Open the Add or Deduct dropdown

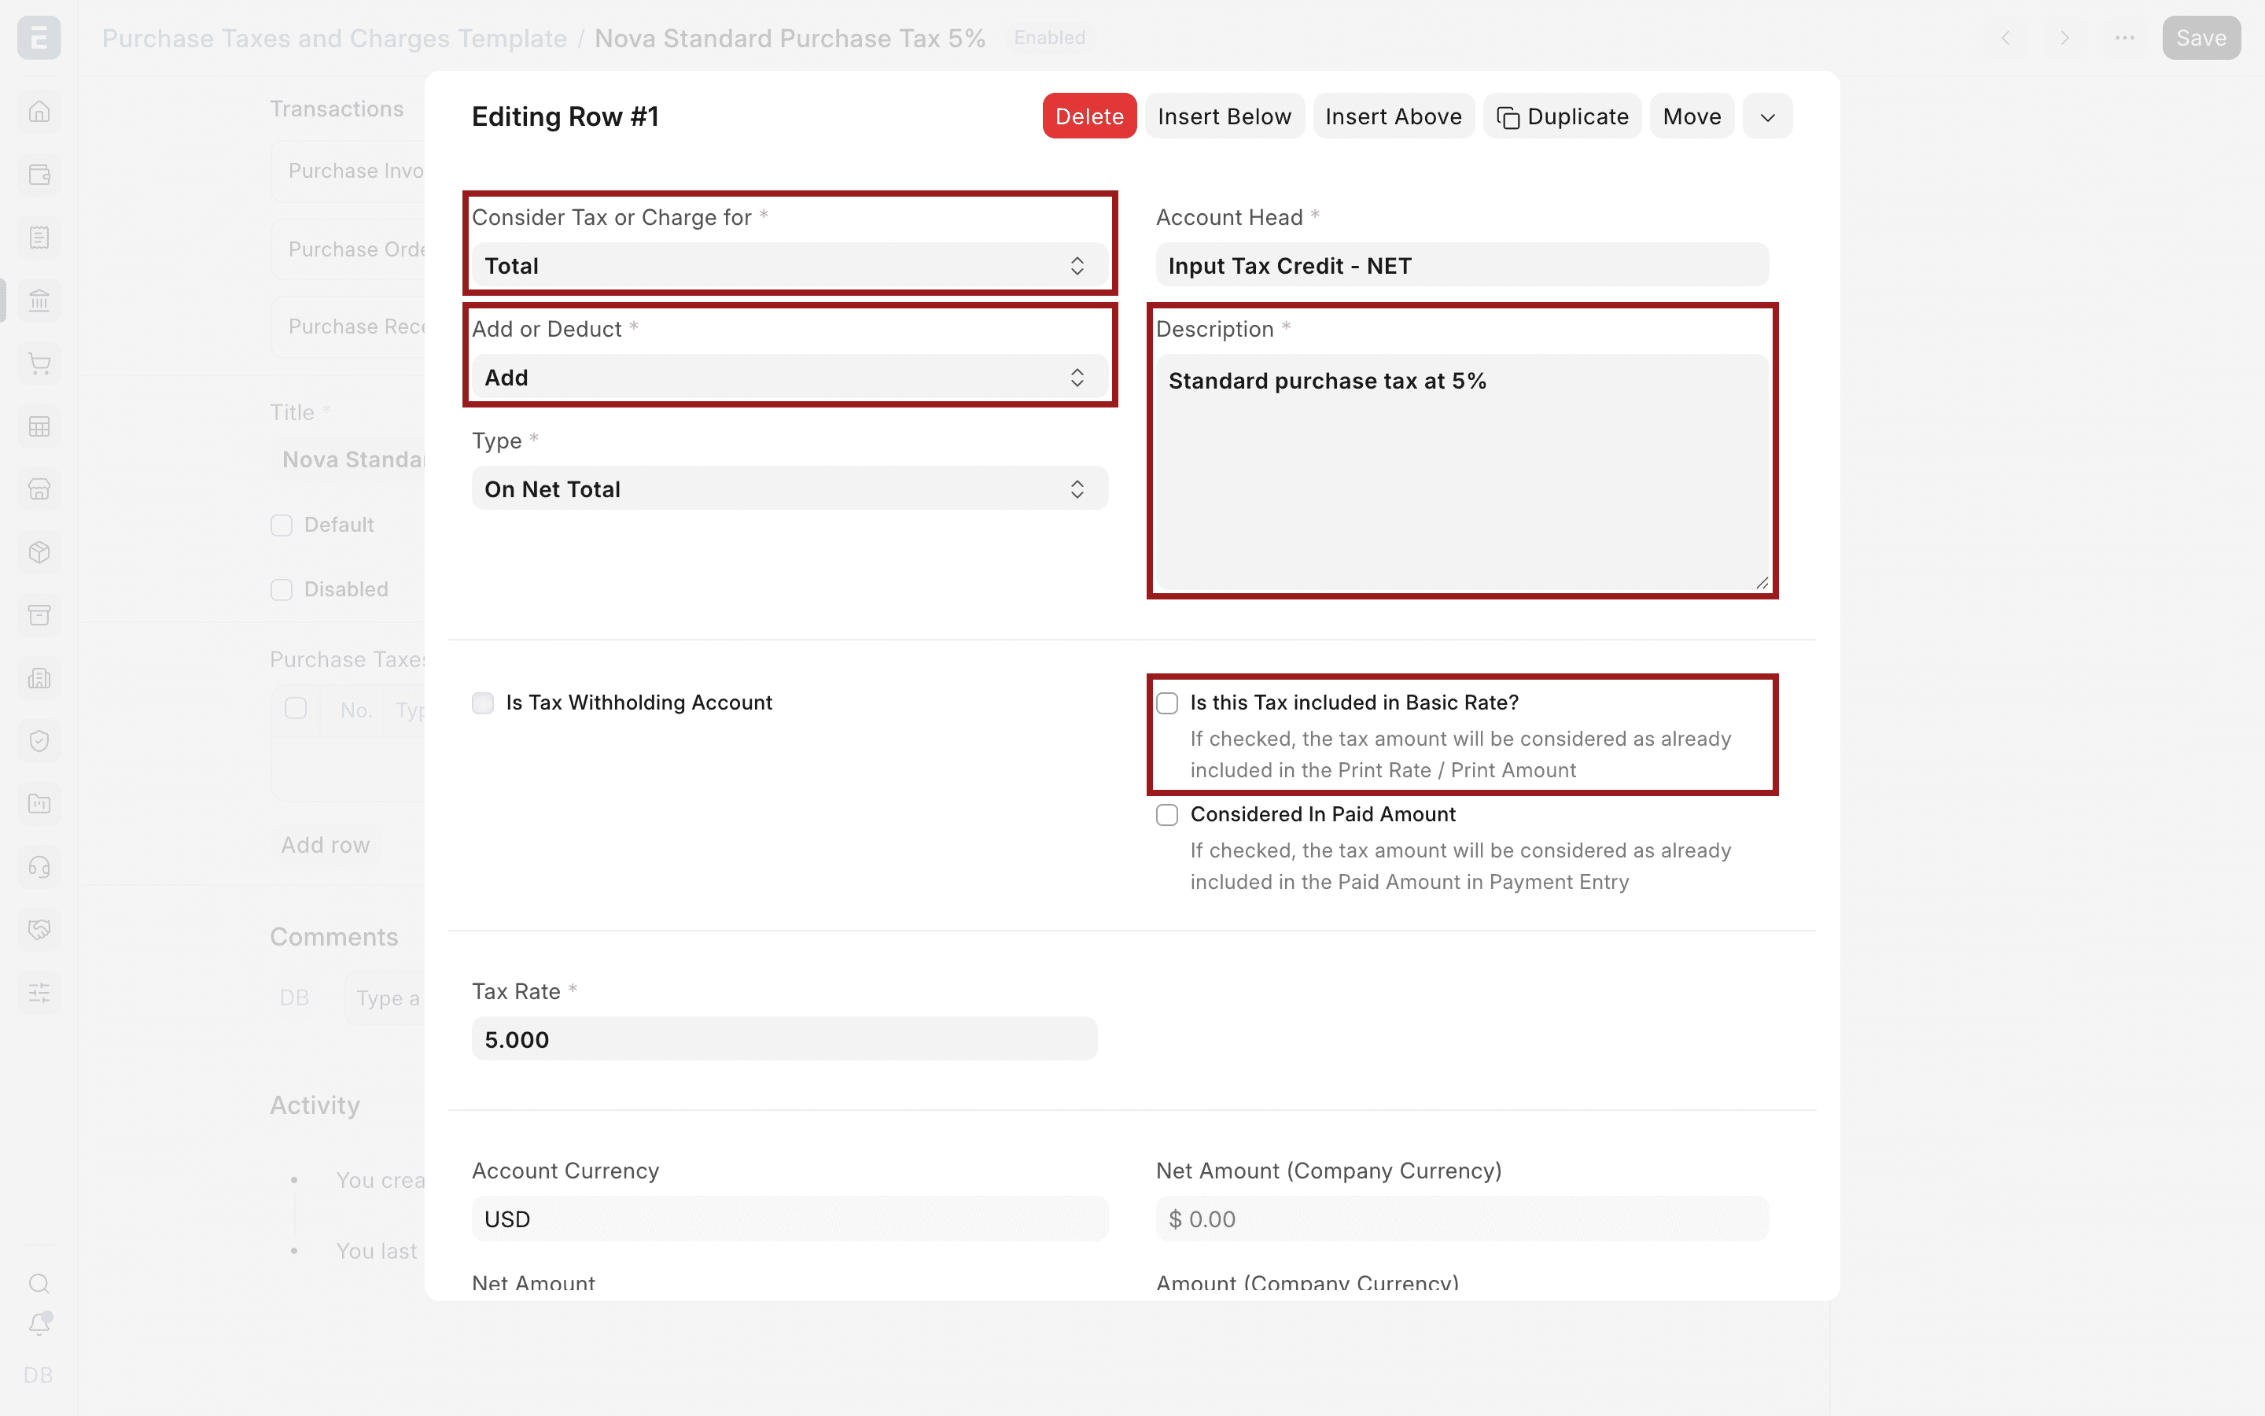click(790, 378)
